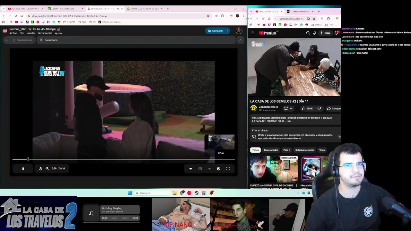
Task: Switch to TikTok #lacasadelosgemelos tab
Action: tap(300, 12)
